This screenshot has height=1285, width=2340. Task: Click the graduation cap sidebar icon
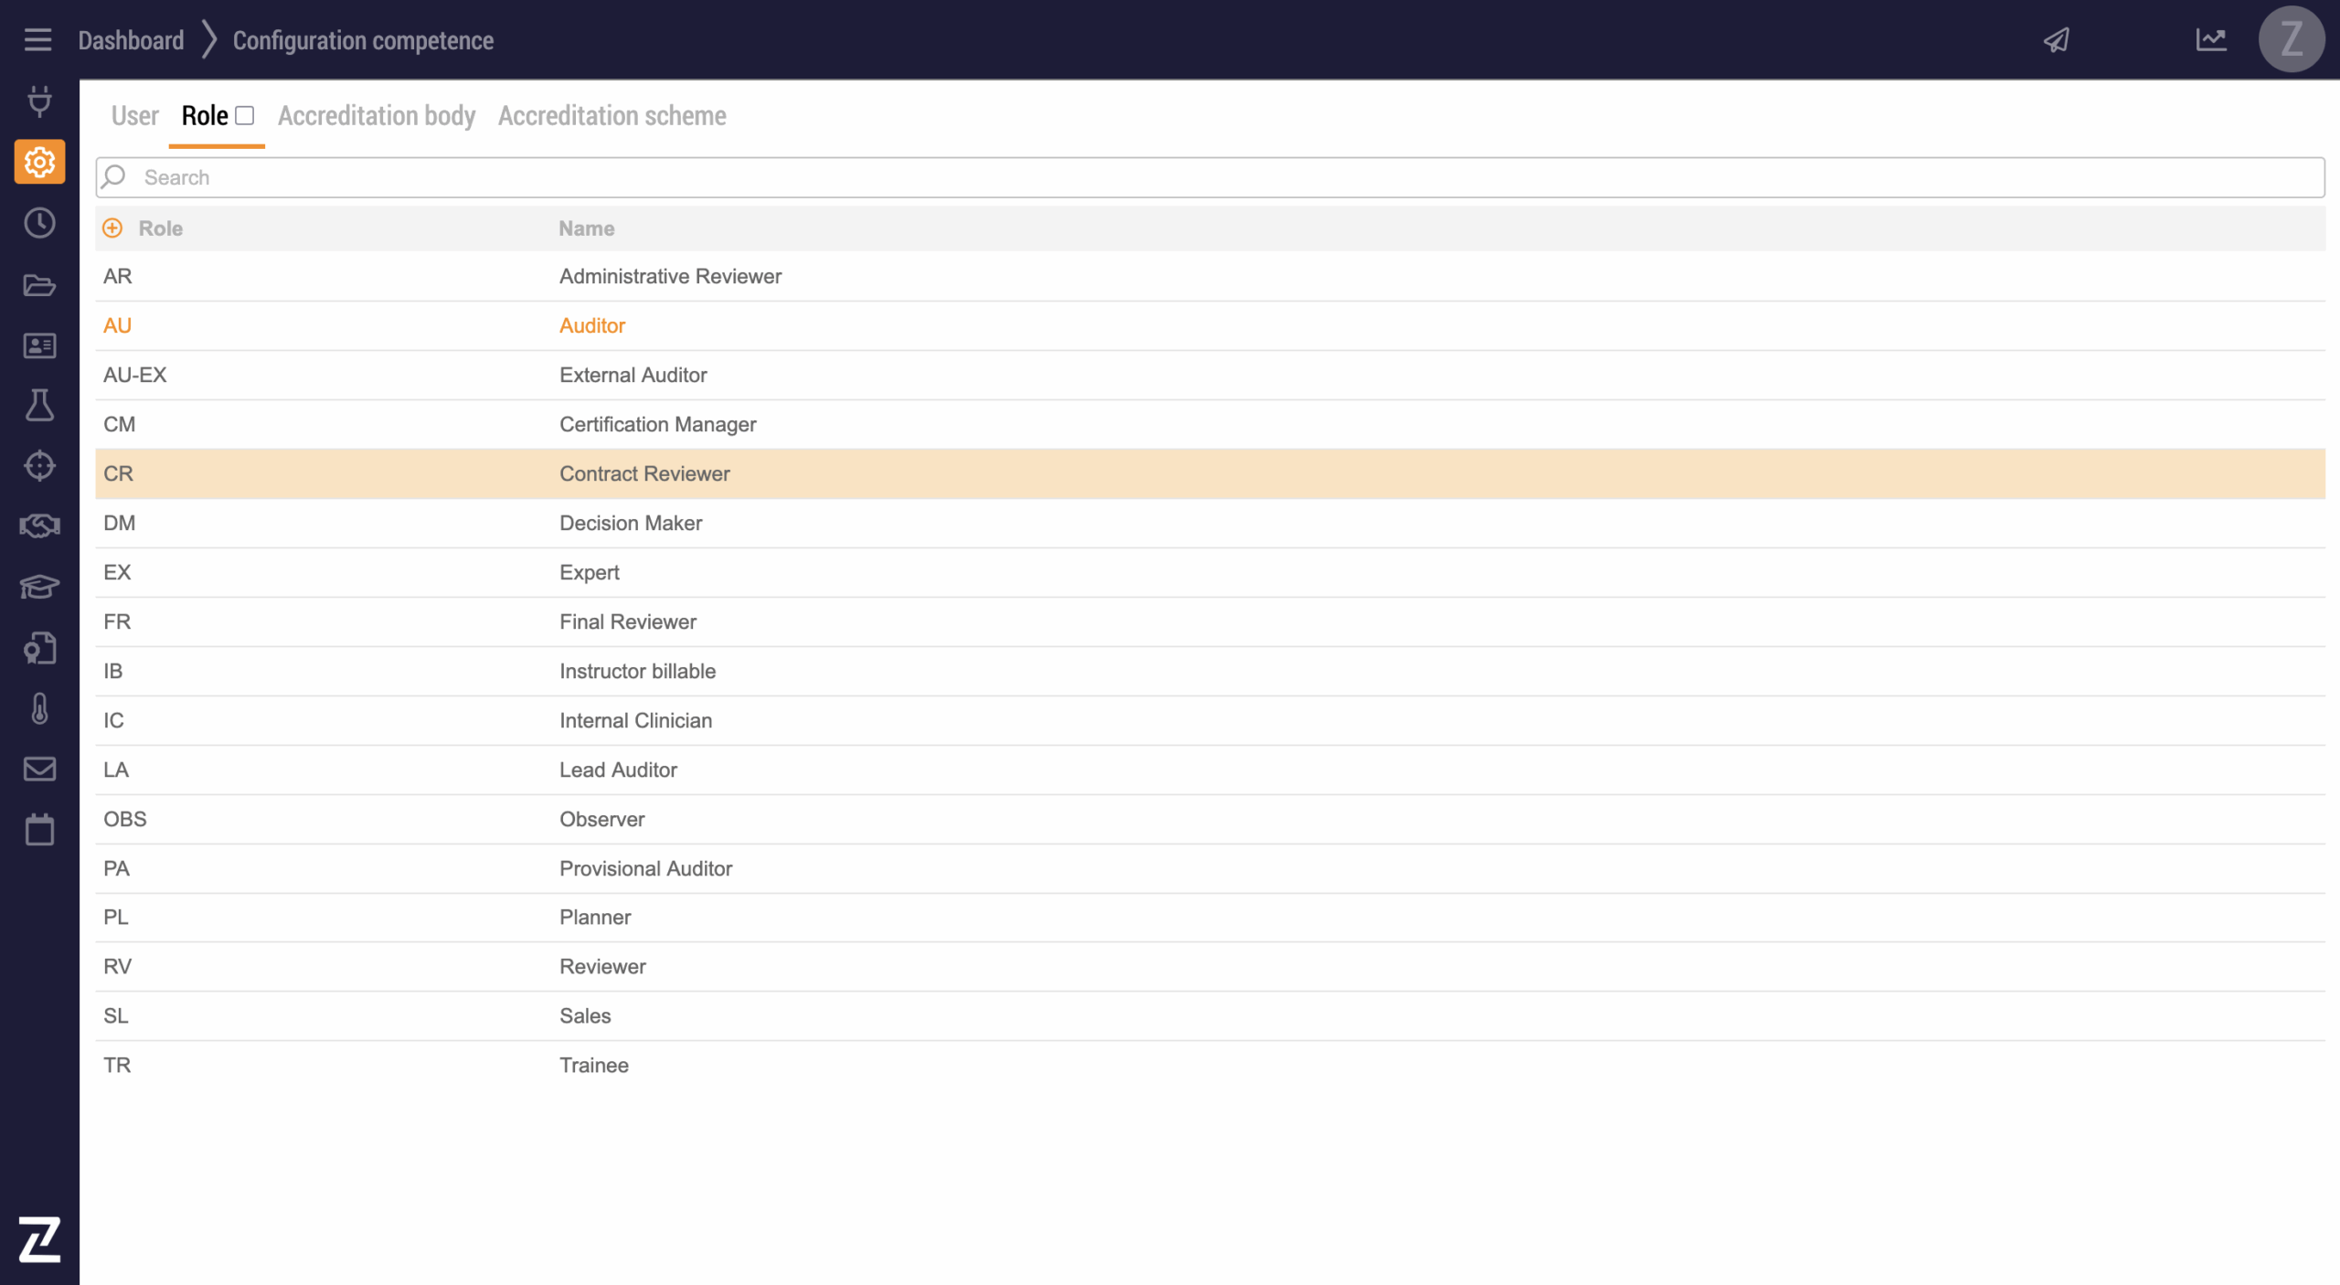click(x=39, y=586)
